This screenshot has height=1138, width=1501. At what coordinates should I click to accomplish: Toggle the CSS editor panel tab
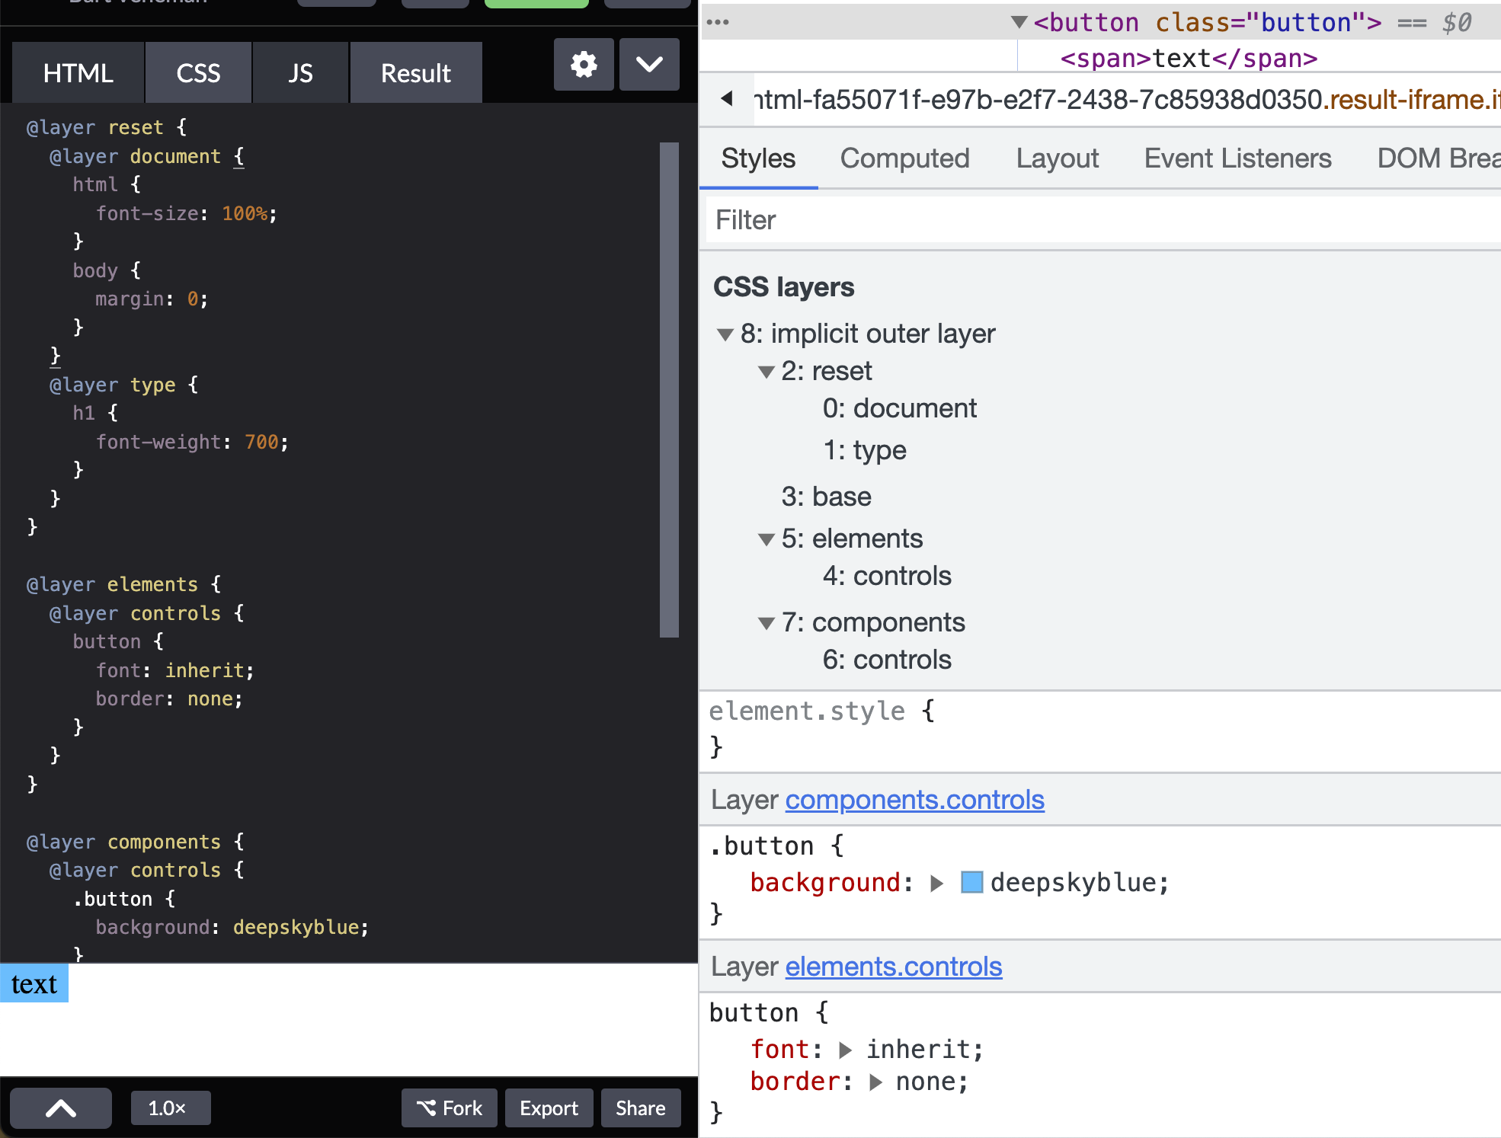pyautogui.click(x=198, y=73)
